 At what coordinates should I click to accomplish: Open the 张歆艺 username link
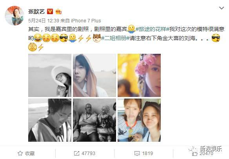coord(36,11)
